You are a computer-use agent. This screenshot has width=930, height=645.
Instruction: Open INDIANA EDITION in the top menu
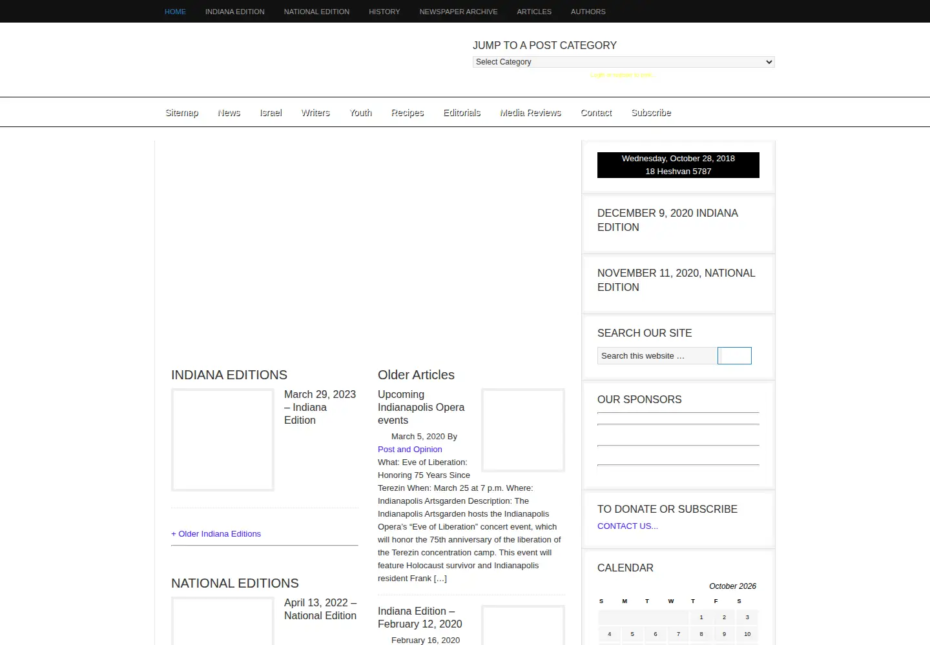[x=235, y=12]
